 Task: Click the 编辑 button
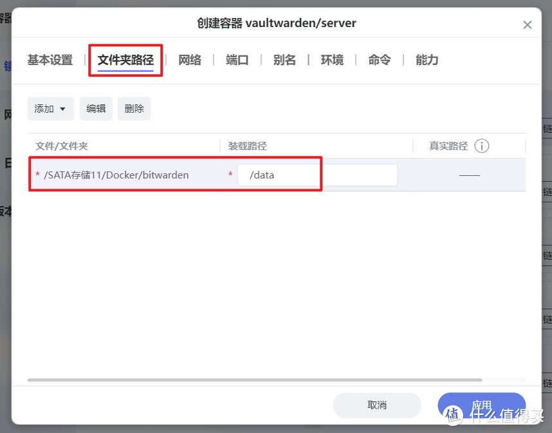tap(96, 109)
